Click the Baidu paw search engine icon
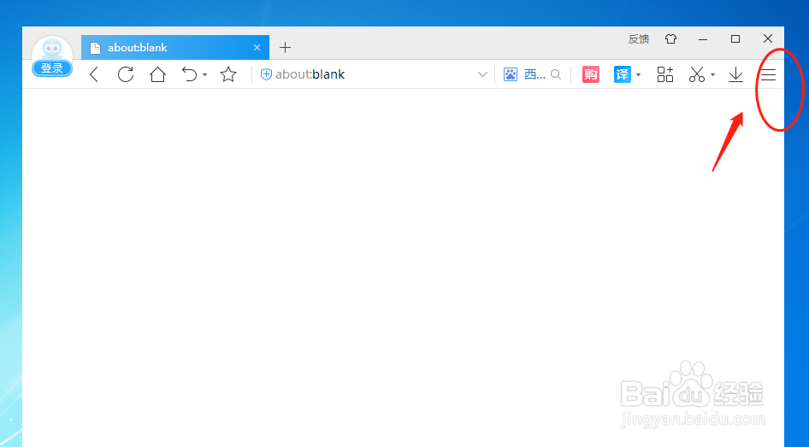Screen dimensions: 809x447 point(511,74)
